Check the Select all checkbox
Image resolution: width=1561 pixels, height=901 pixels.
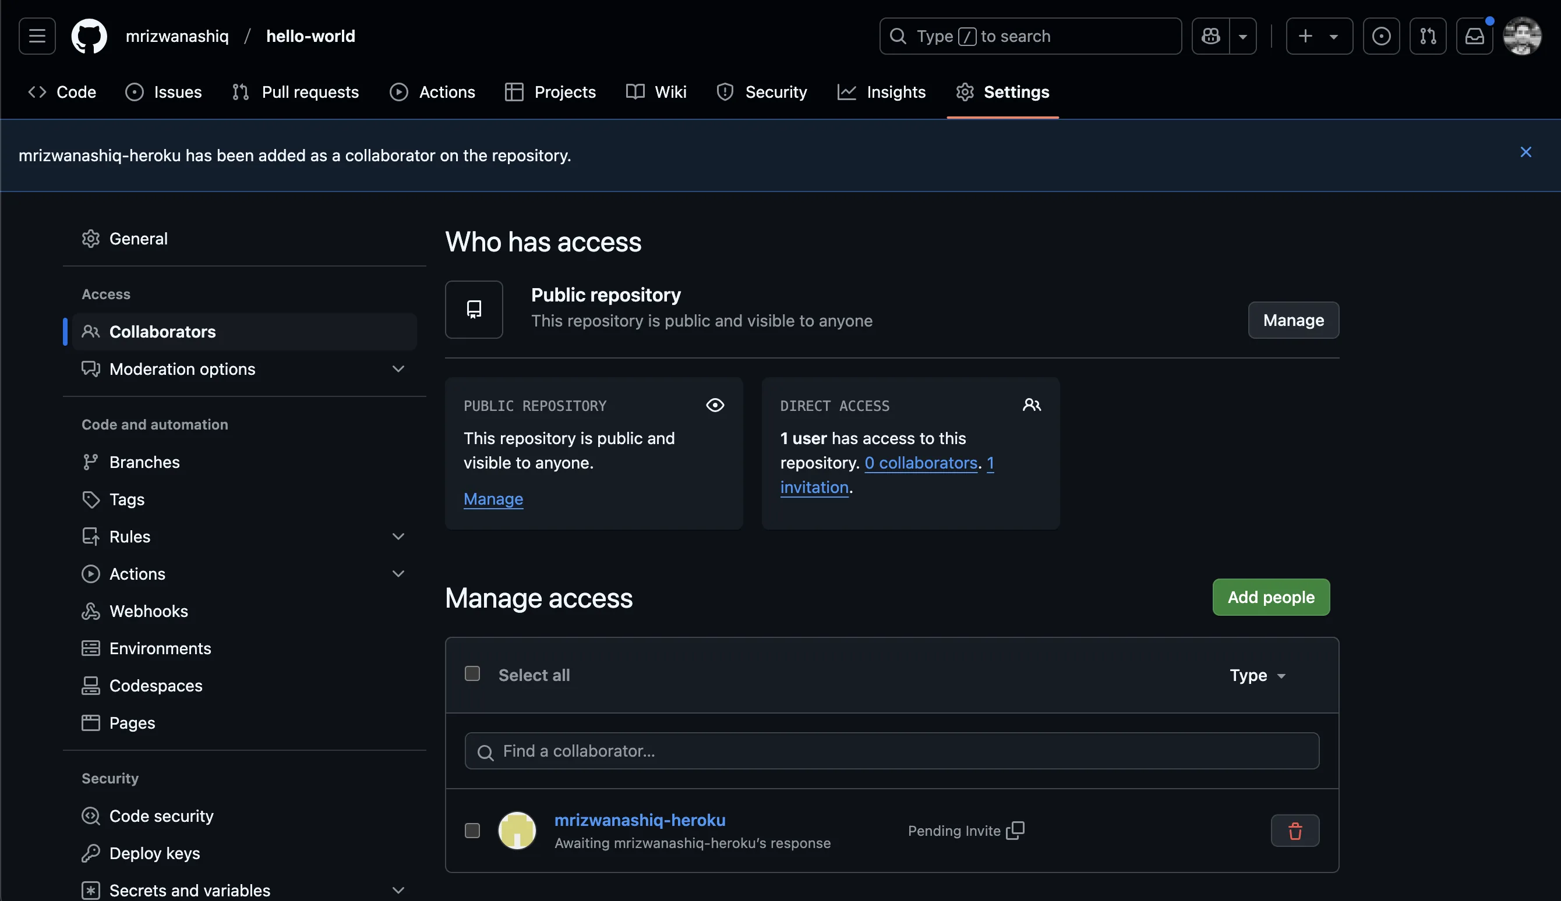pyautogui.click(x=472, y=674)
